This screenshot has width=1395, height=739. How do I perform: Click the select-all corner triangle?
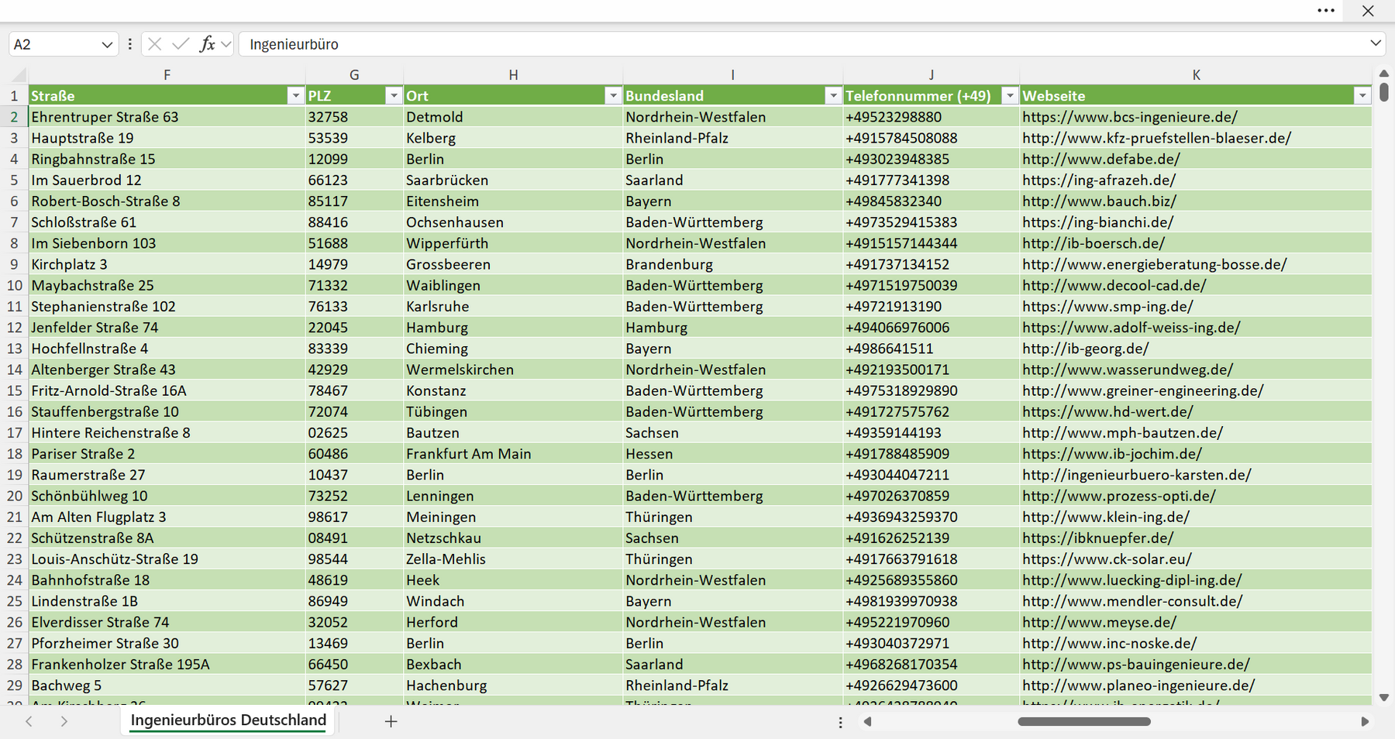[x=17, y=75]
